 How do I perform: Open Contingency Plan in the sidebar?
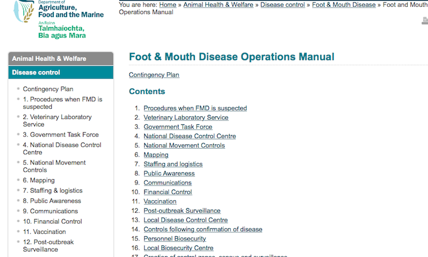[48, 89]
